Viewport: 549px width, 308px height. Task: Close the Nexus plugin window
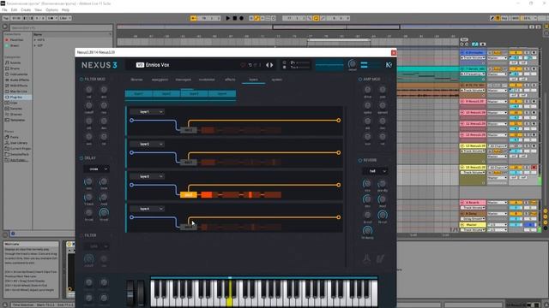[x=394, y=52]
